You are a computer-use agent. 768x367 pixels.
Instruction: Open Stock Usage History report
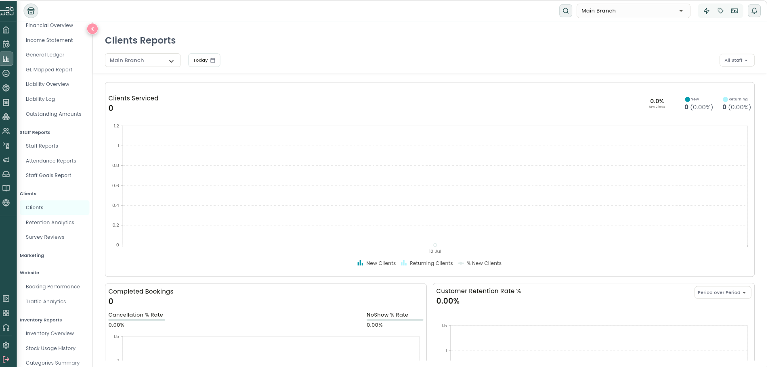(x=50, y=348)
